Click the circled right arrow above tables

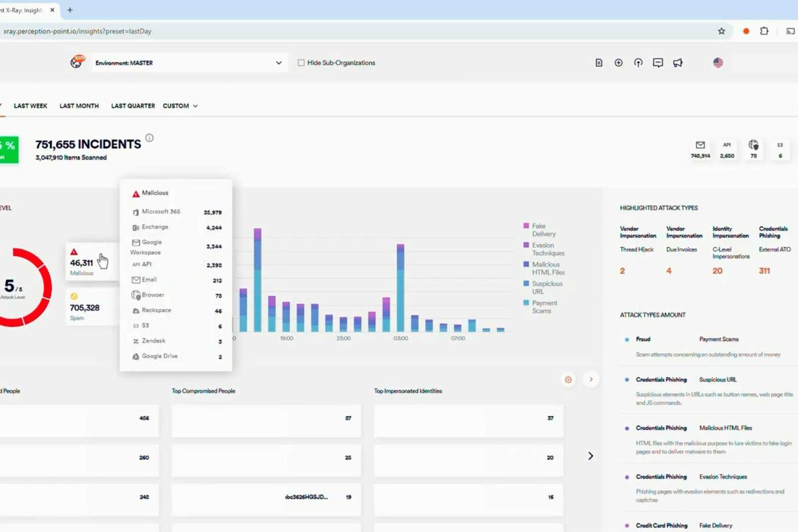pyautogui.click(x=591, y=380)
